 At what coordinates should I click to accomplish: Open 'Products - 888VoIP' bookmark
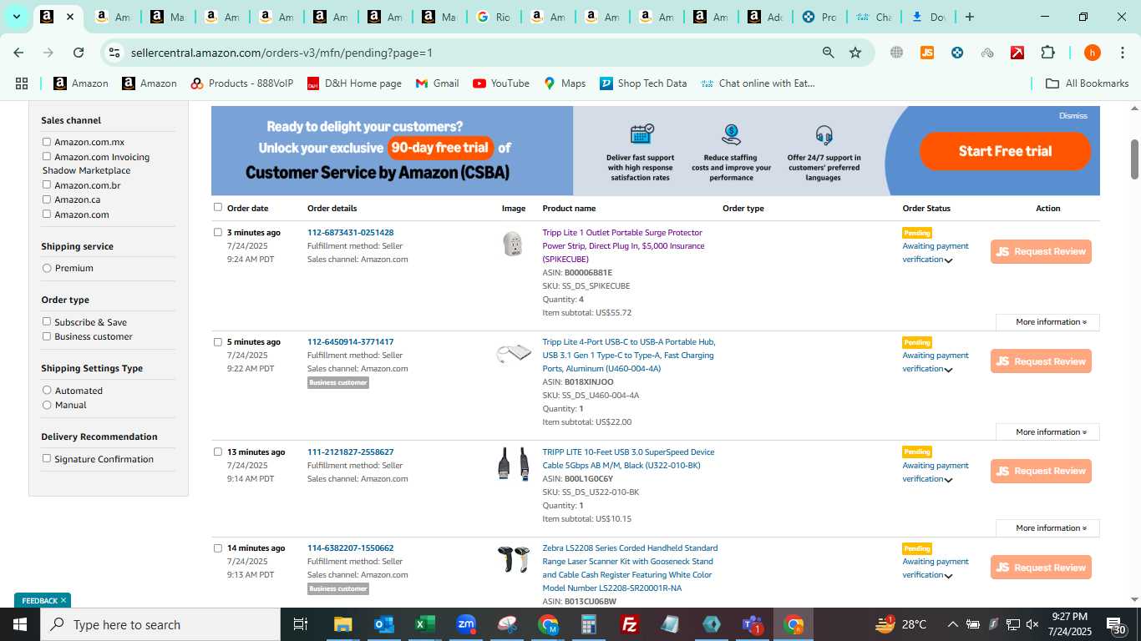[x=242, y=83]
